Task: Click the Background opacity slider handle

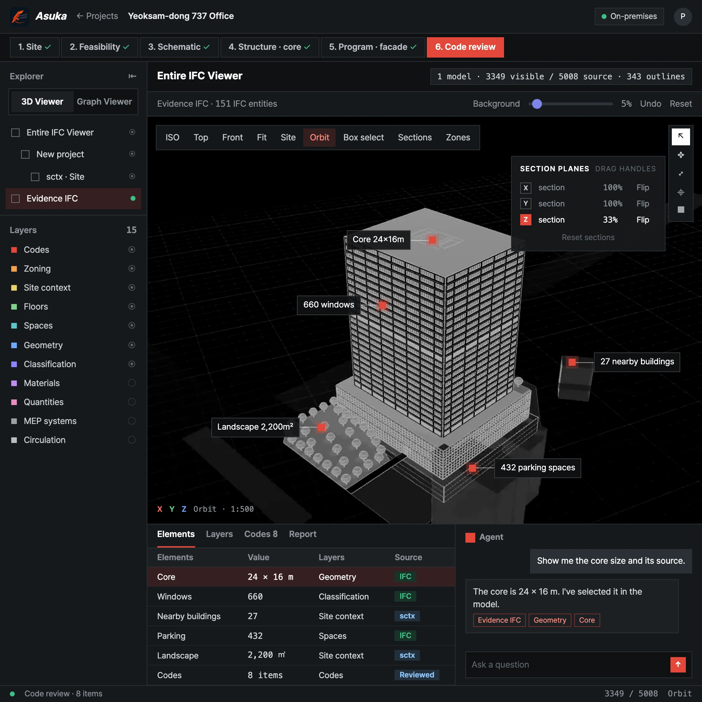Action: (x=537, y=104)
